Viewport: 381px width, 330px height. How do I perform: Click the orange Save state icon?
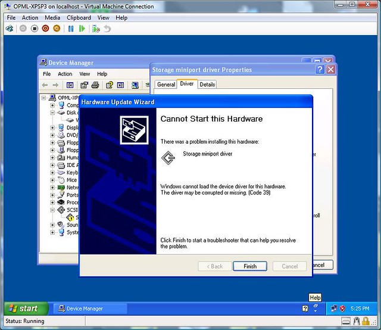[57, 28]
